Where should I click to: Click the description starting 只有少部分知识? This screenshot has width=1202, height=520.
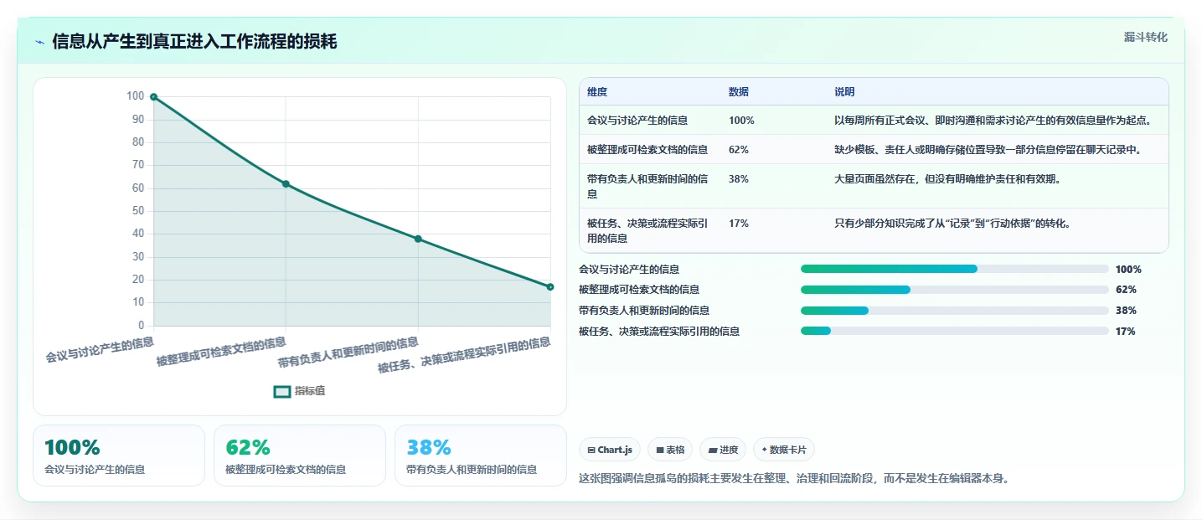tap(952, 224)
